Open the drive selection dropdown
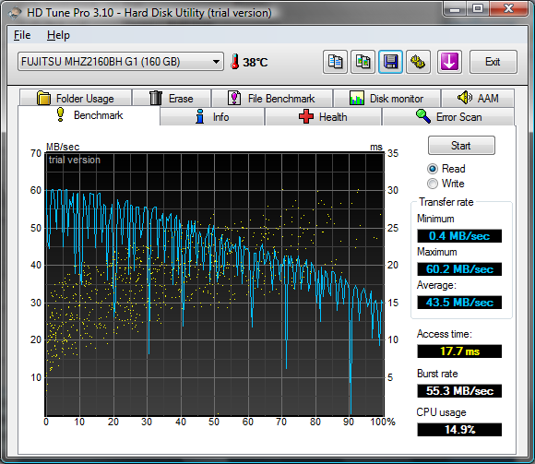Viewport: 535px width, 464px height. pyautogui.click(x=121, y=62)
